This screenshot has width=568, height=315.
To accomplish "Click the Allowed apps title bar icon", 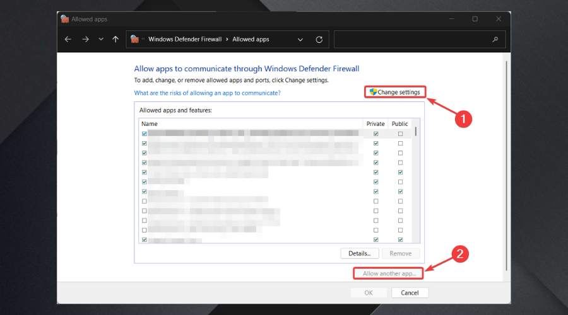I will [x=65, y=19].
